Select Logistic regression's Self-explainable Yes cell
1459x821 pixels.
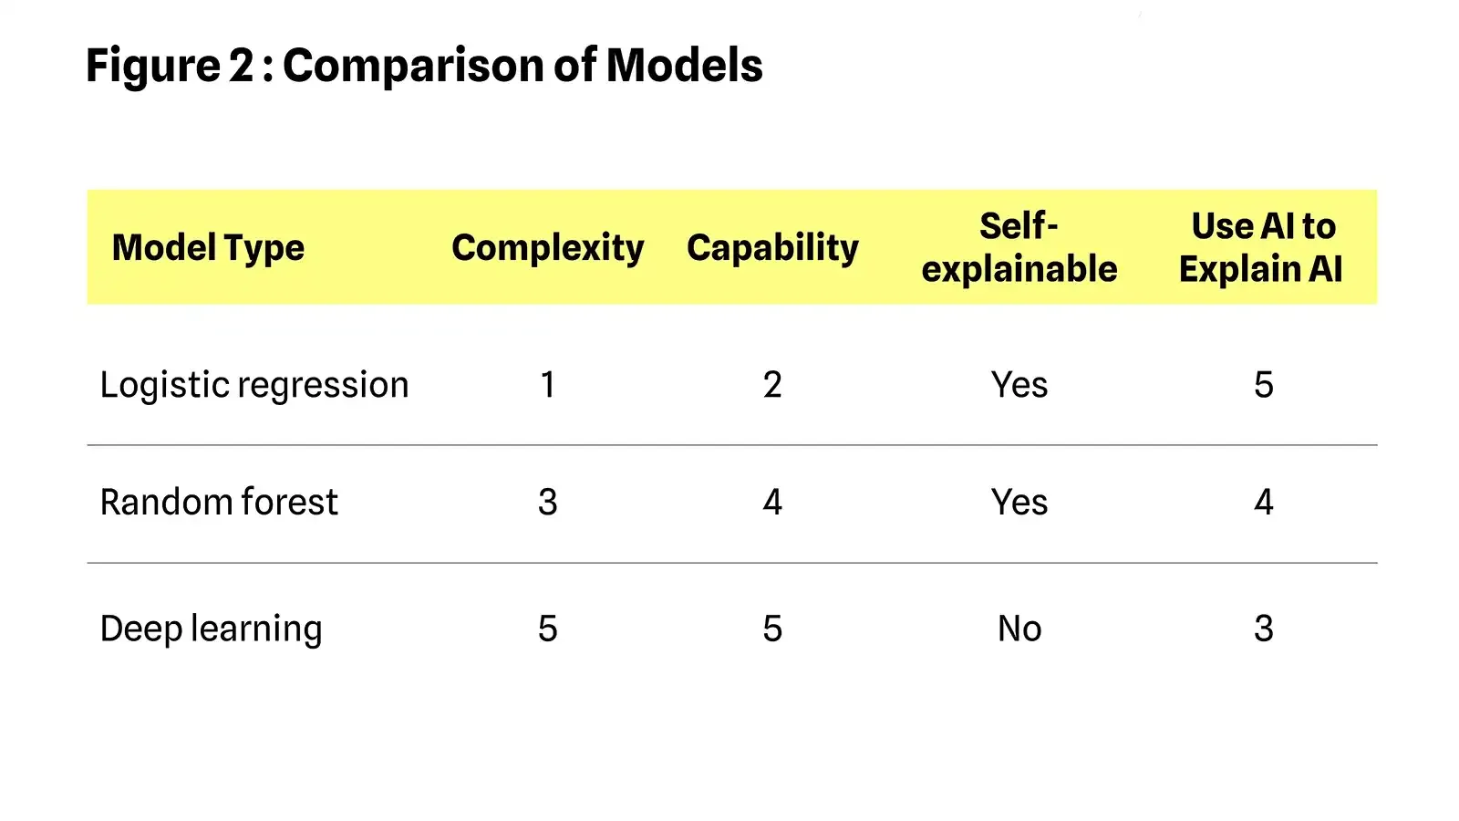pos(1019,385)
